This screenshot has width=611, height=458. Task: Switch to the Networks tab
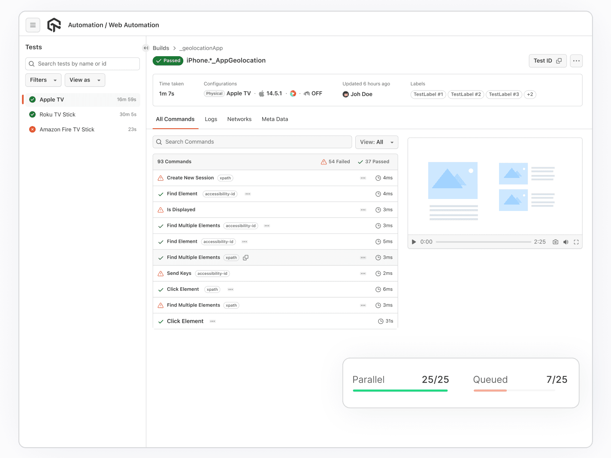tap(239, 119)
